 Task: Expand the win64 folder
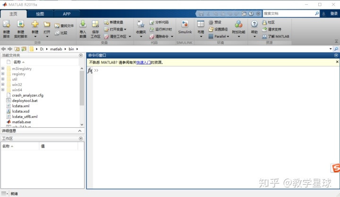pos(3,90)
